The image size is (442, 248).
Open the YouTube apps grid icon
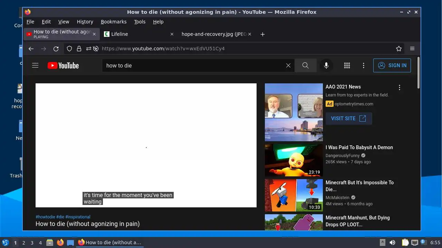347,65
